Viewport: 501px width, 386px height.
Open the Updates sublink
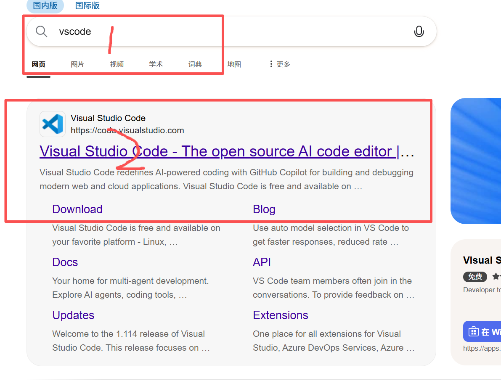(x=73, y=315)
